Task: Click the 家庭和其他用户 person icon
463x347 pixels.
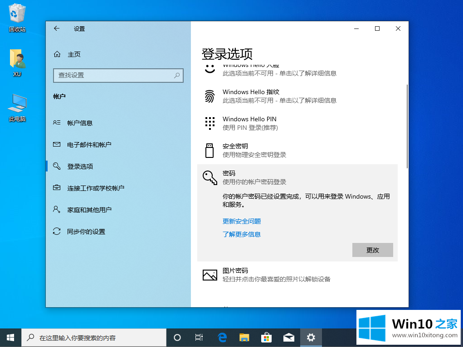Action: pos(57,209)
